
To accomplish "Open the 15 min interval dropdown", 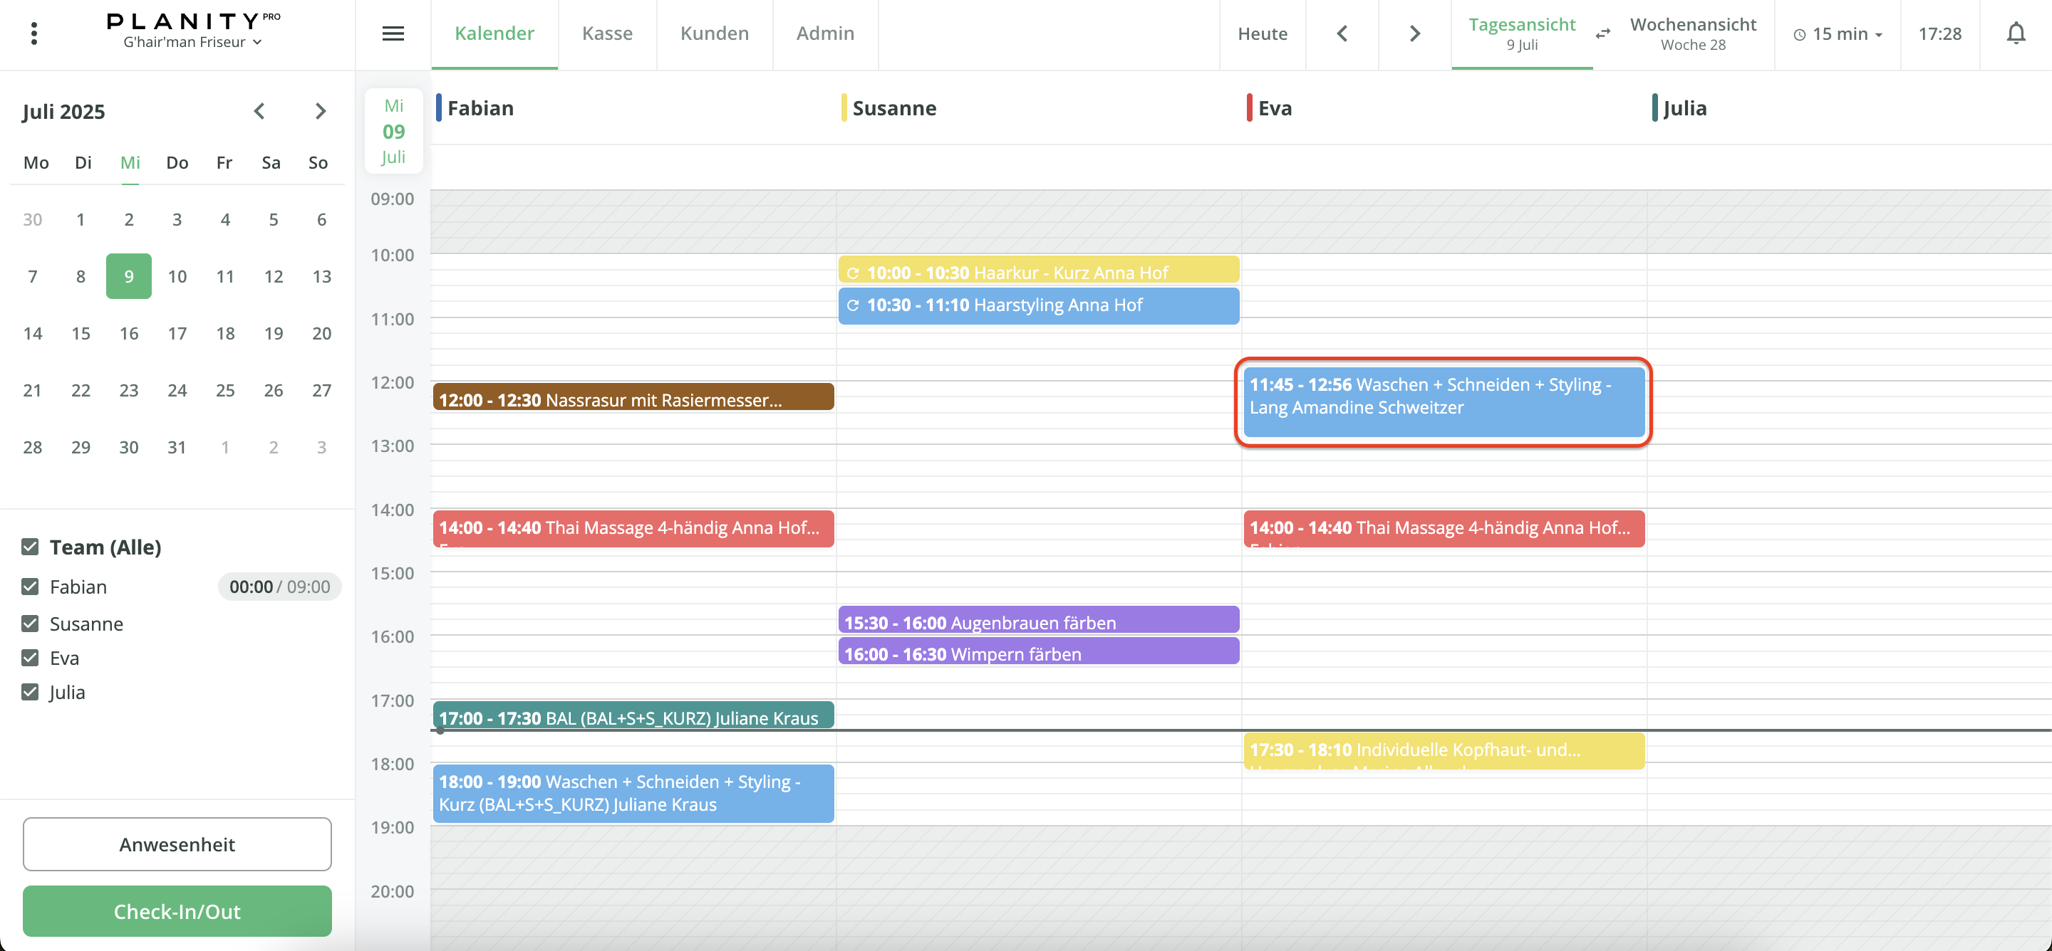I will [1838, 33].
